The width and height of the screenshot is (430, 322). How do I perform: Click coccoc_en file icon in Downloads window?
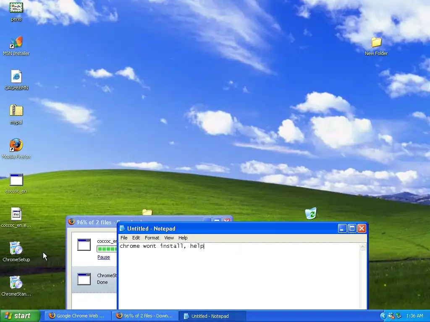coord(84,244)
